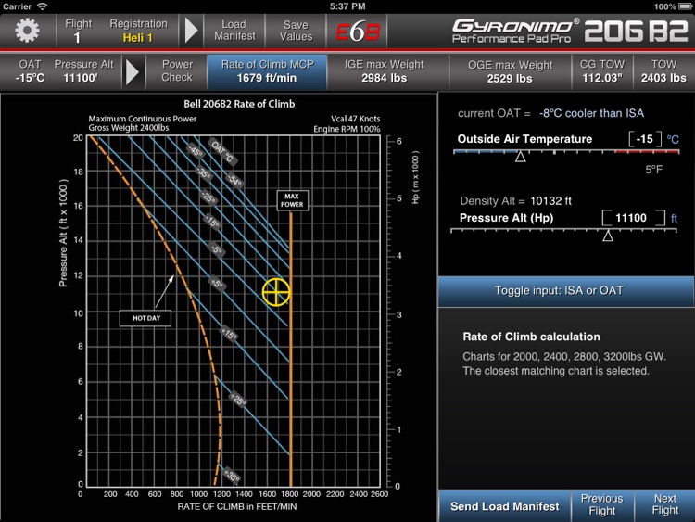Image resolution: width=695 pixels, height=522 pixels.
Task: Open the Power Check tab
Action: coord(177,71)
